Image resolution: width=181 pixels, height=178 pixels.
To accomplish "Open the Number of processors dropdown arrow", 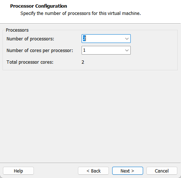I will (x=127, y=39).
